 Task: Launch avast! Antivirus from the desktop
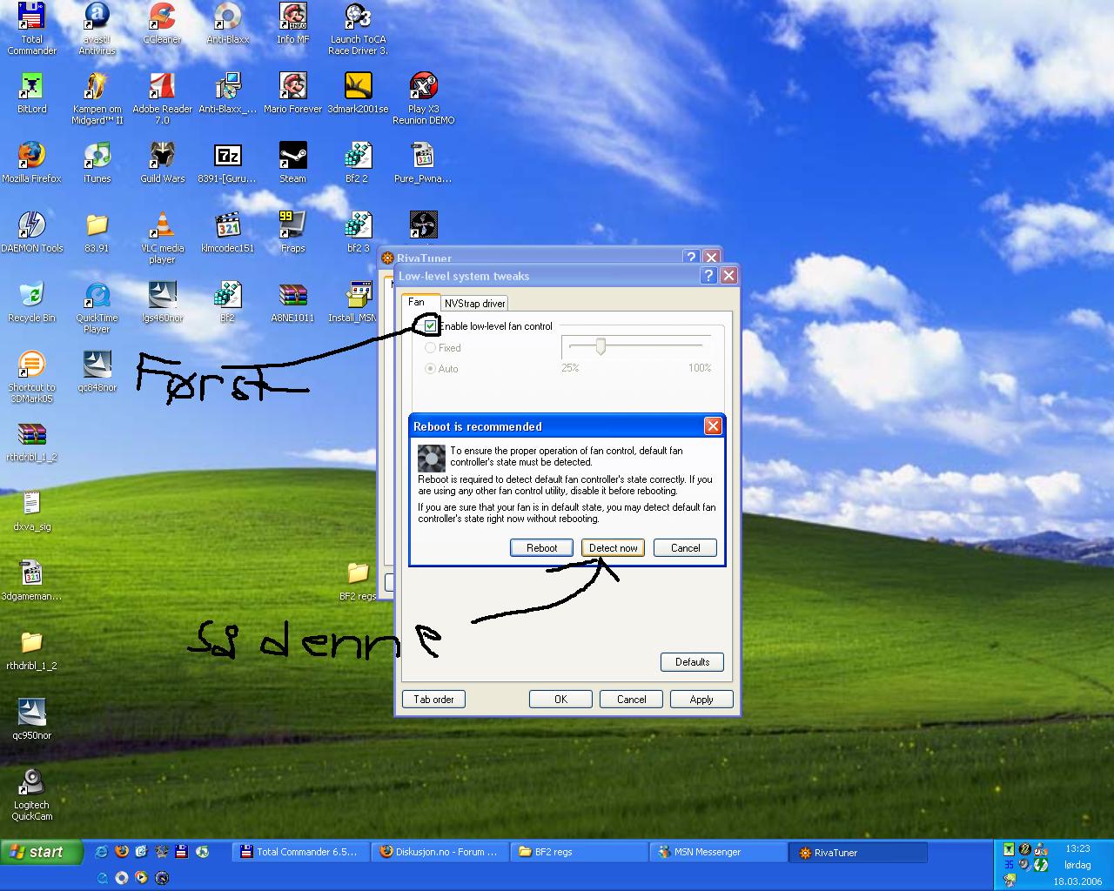click(x=97, y=28)
